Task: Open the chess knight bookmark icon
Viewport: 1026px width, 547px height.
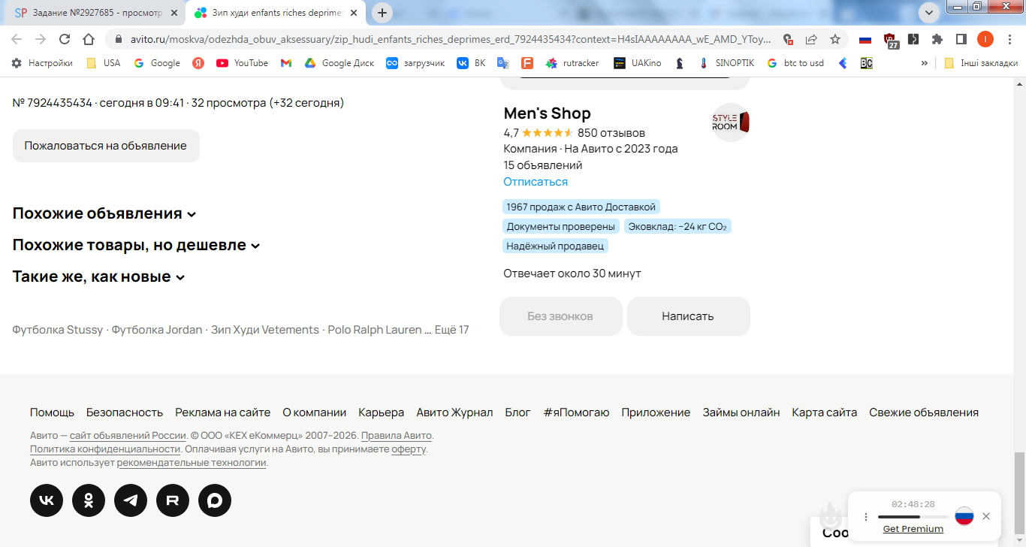Action: [x=680, y=63]
